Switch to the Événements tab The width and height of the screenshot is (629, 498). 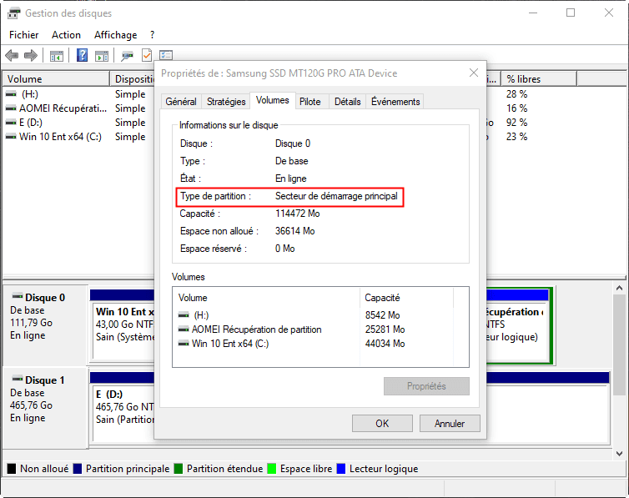(x=395, y=102)
